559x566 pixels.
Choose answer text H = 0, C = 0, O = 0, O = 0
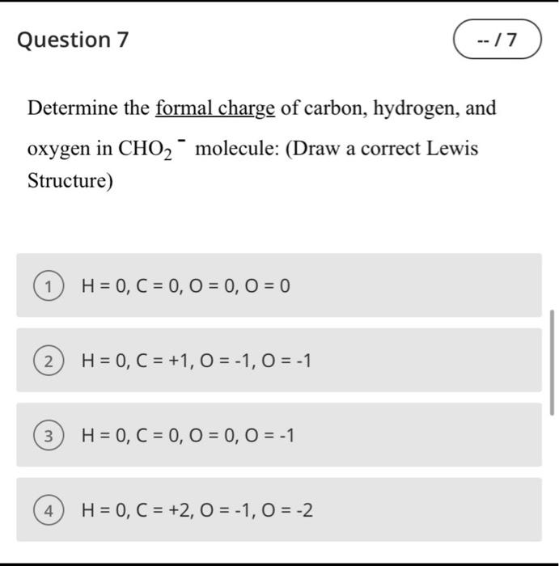pyautogui.click(x=185, y=286)
